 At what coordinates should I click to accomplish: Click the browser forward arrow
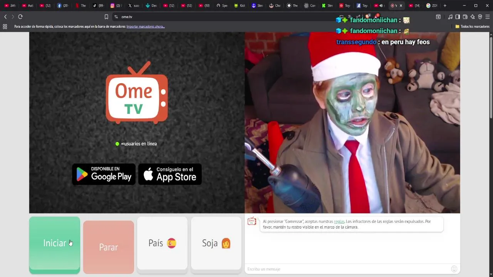tap(13, 17)
